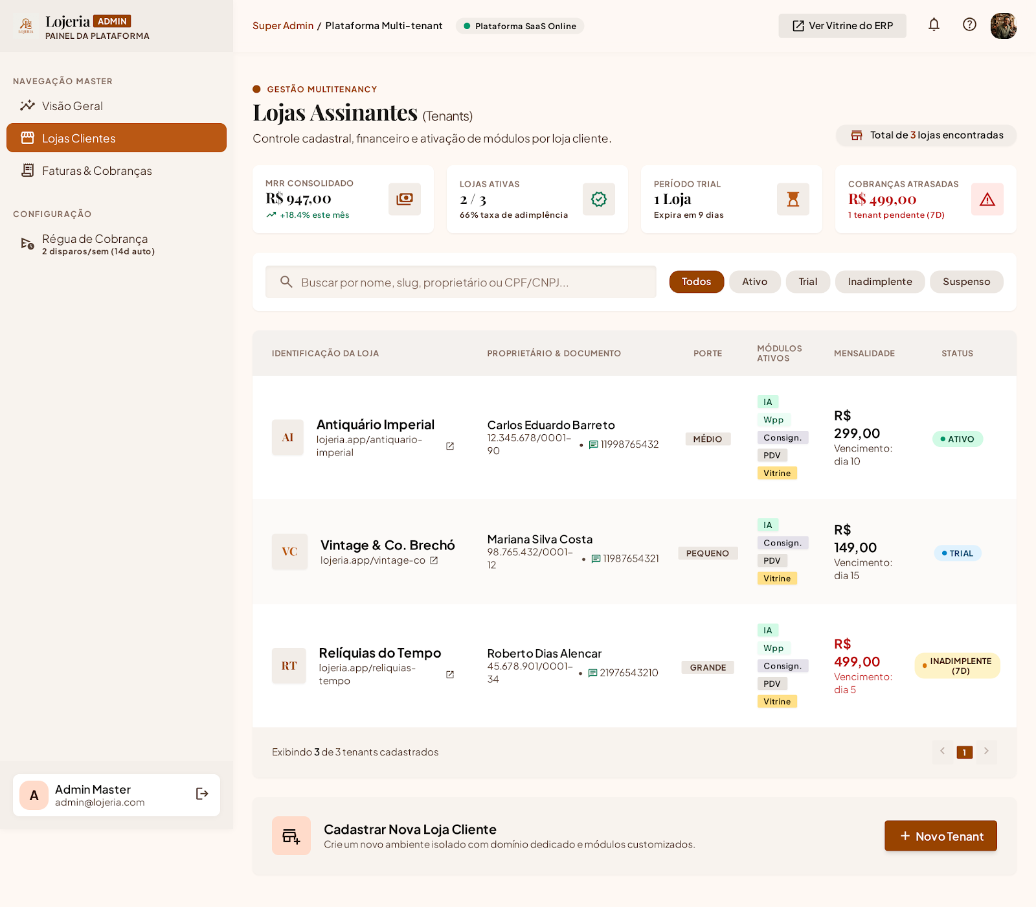Click the store-plus icon beside Cadastrar Nova Loja
Viewport: 1036px width, 907px height.
pos(291,836)
